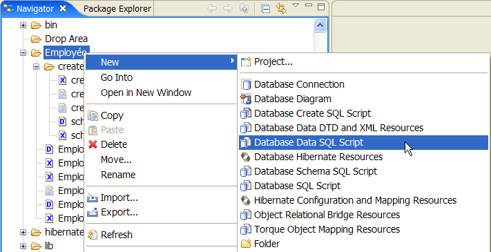This screenshot has width=491, height=252.
Task: Click the new Project icon
Action: point(246,62)
